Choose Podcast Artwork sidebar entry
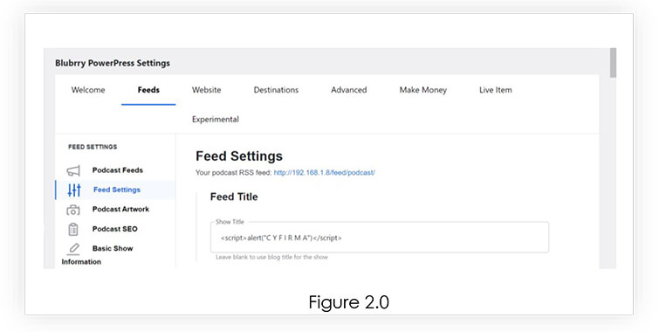Screen dimensions: 659x332 [x=120, y=209]
